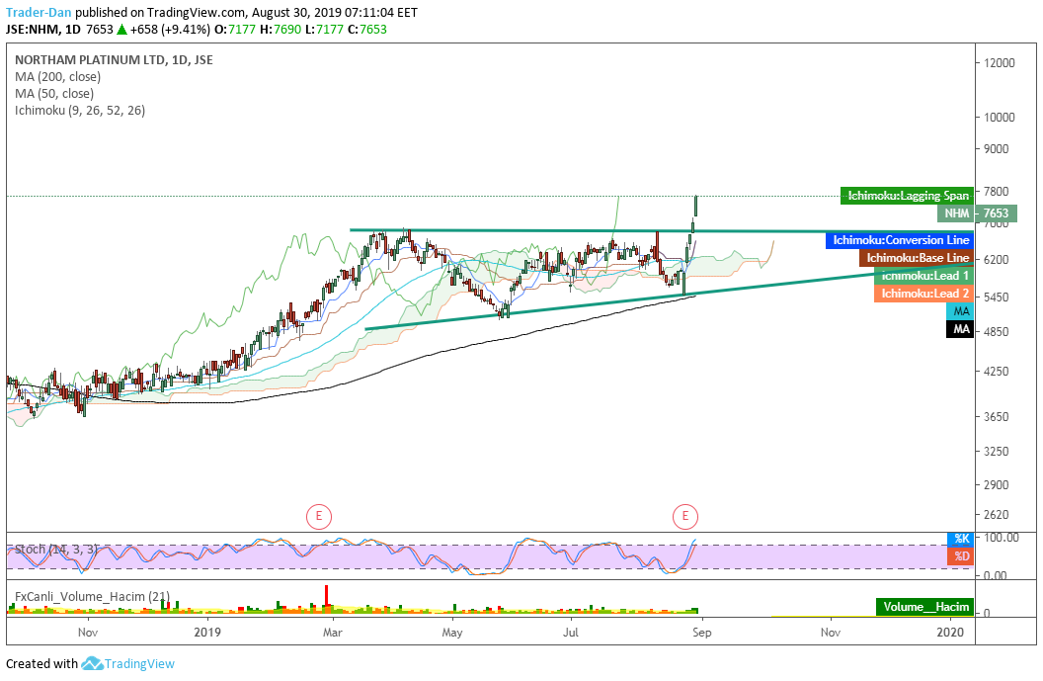The height and width of the screenshot is (681, 1043).
Task: Click the 4250 price axis label
Action: (x=996, y=372)
